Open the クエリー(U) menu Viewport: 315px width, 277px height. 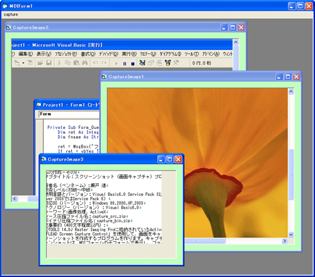[x=148, y=54]
